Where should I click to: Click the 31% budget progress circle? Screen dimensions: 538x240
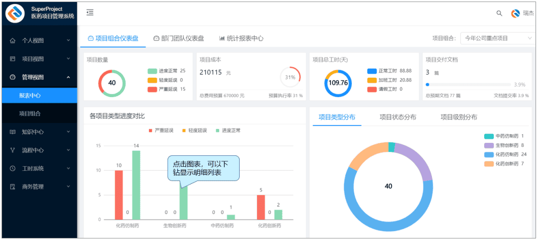point(290,77)
